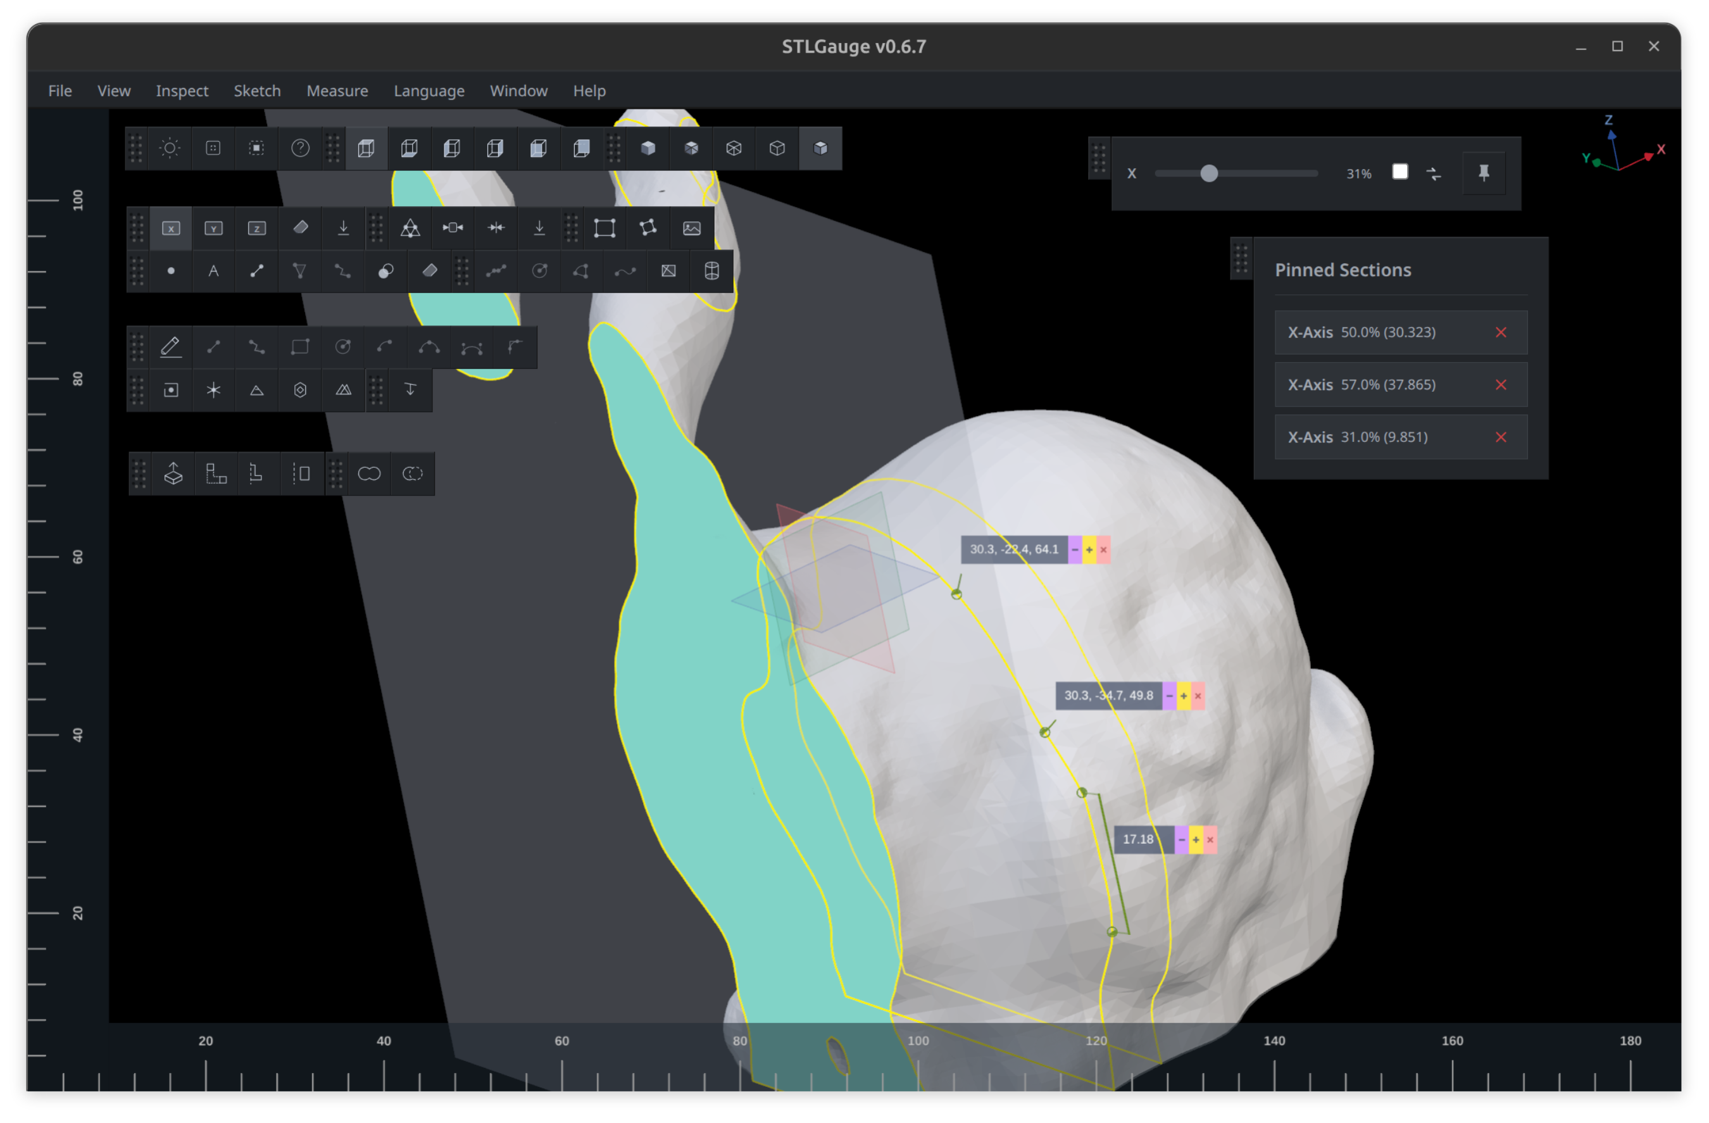Toggle the flip section direction arrows
Screen dimensions: 1709x1123
tap(1434, 173)
